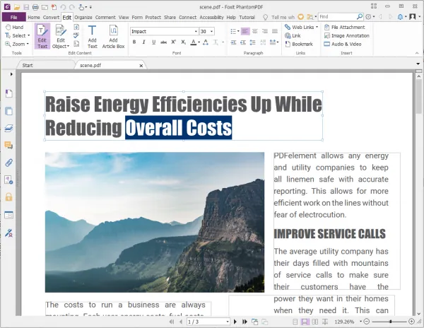Click the Link tool in Links group
The image size is (424, 328).
tap(293, 35)
